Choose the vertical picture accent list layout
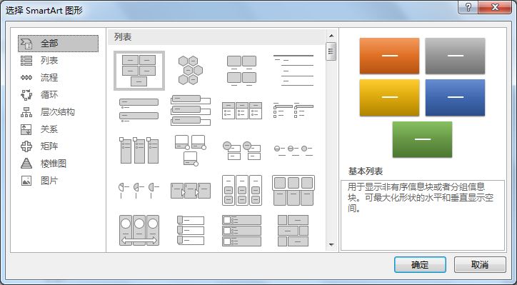Image resolution: width=517 pixels, height=285 pixels. [190, 230]
